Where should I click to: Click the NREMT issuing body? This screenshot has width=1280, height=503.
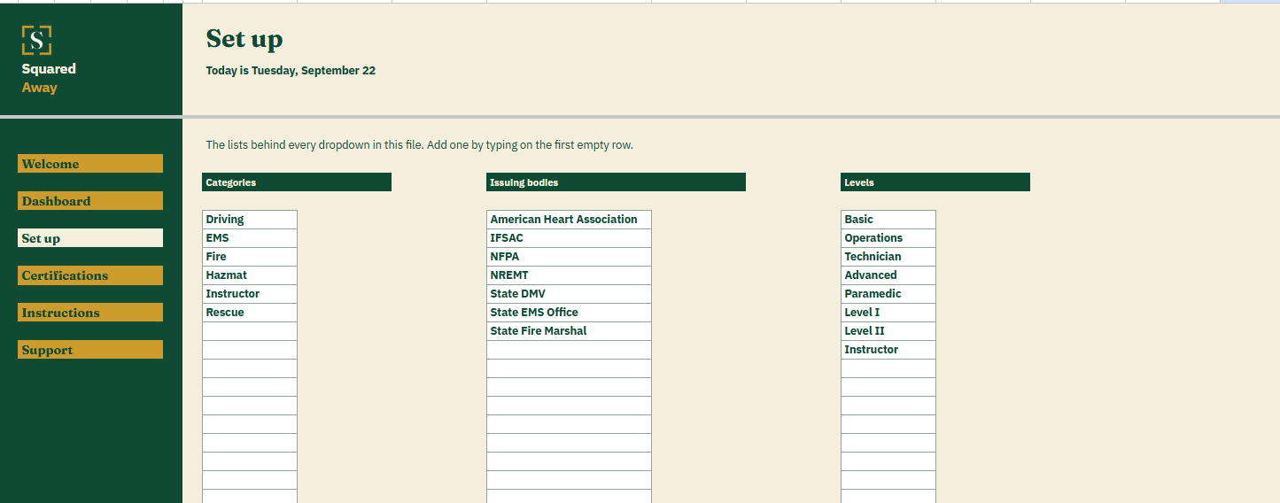[x=569, y=275]
